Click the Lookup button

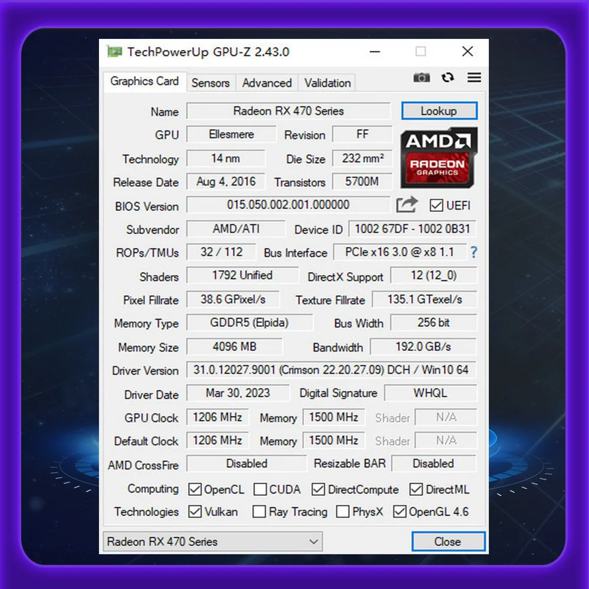point(439,111)
